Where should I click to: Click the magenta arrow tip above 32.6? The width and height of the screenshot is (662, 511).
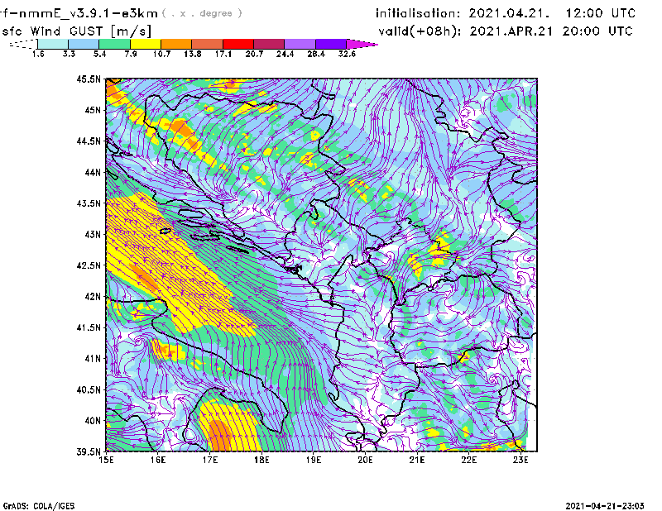click(362, 44)
